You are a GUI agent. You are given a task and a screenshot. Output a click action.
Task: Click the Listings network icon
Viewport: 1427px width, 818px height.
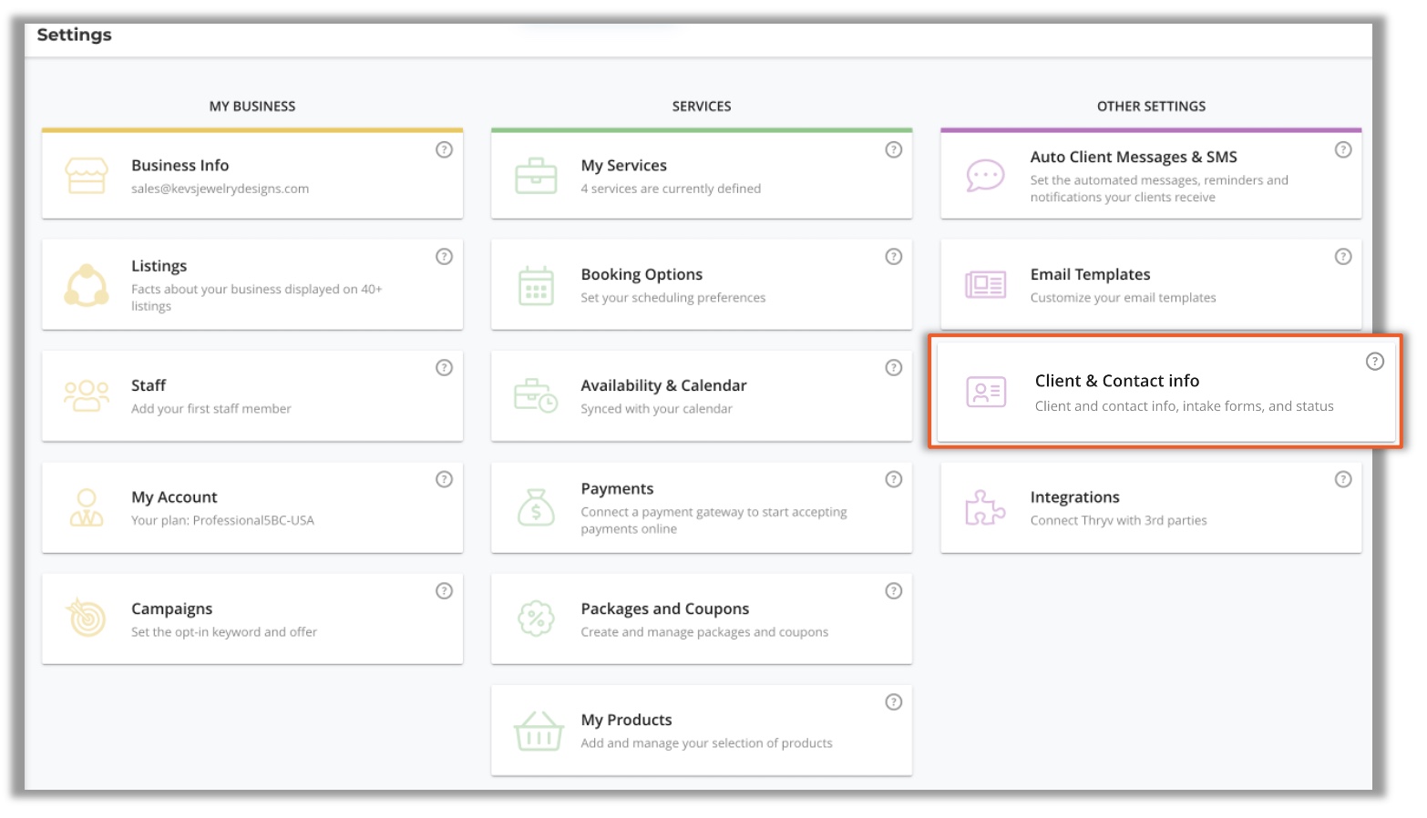tap(87, 286)
